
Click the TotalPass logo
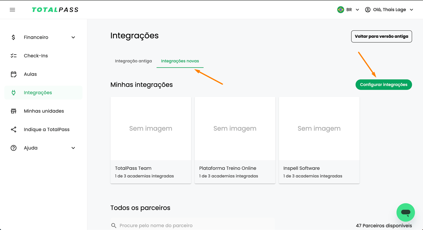(55, 10)
